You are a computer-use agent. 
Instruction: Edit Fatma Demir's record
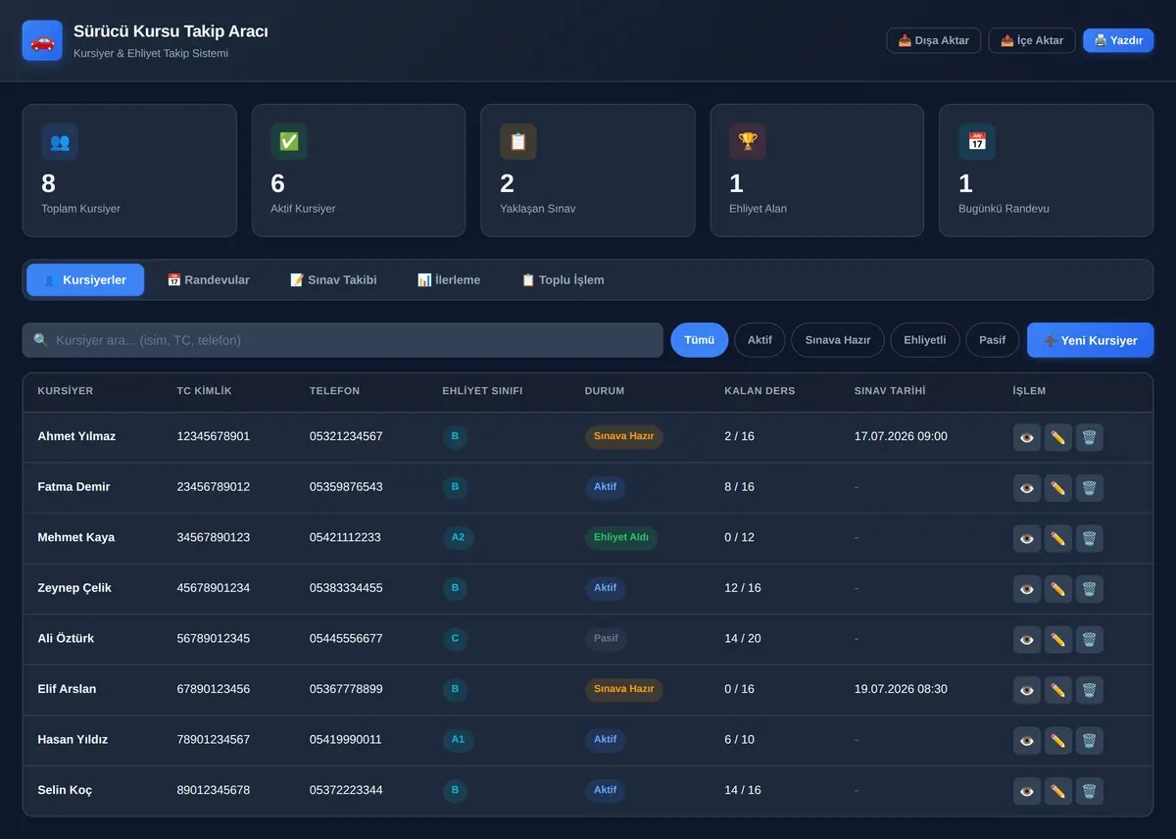click(x=1058, y=488)
